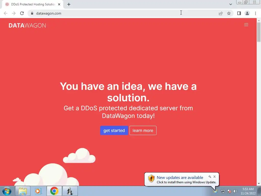Reload the page with the refresh icon

click(22, 13)
